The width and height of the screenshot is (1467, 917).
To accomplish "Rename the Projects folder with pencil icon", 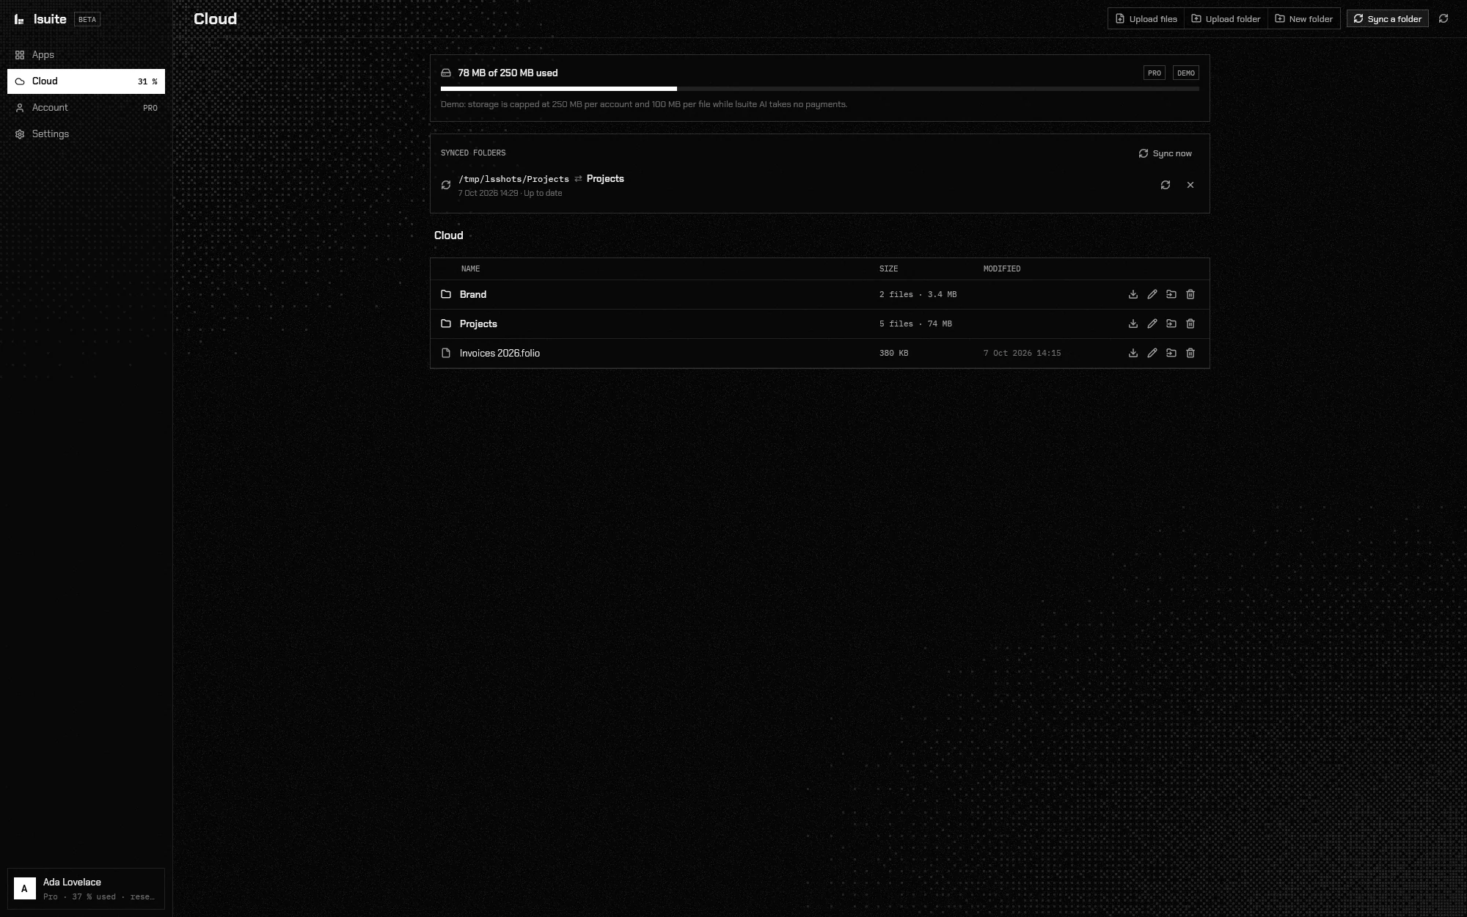I will coord(1152,324).
